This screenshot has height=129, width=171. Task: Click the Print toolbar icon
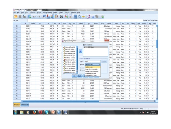pos(24,16)
